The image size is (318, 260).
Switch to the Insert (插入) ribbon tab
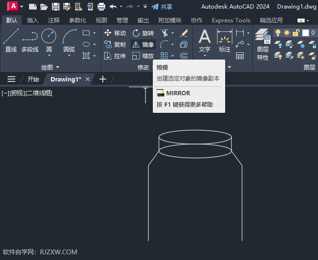[33, 20]
